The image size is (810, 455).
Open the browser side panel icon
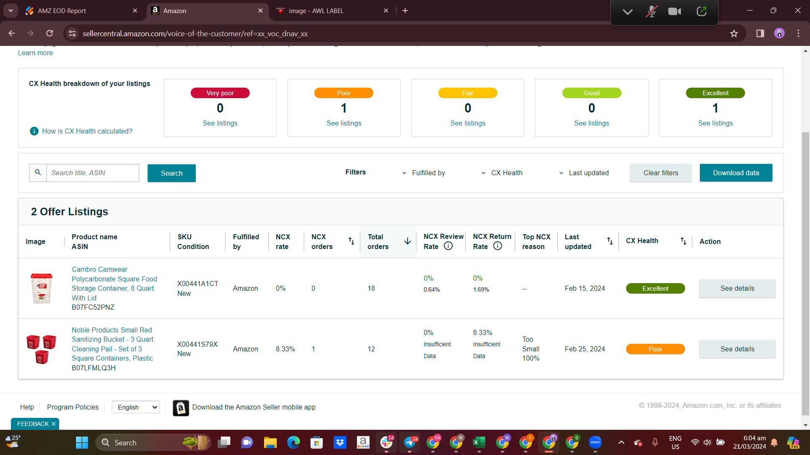click(760, 33)
